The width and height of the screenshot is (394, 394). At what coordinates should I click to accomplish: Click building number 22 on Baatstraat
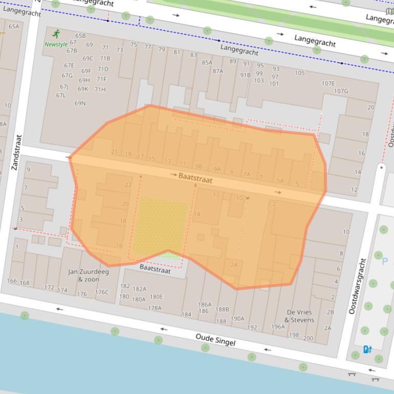[x=128, y=185]
